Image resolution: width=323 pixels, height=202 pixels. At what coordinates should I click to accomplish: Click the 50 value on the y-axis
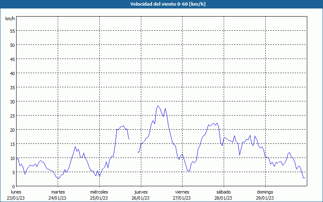[x=13, y=45]
